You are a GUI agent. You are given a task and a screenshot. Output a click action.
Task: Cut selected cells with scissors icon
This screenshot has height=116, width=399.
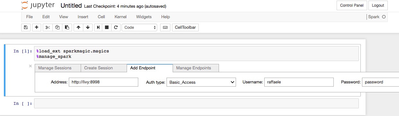(x=48, y=27)
